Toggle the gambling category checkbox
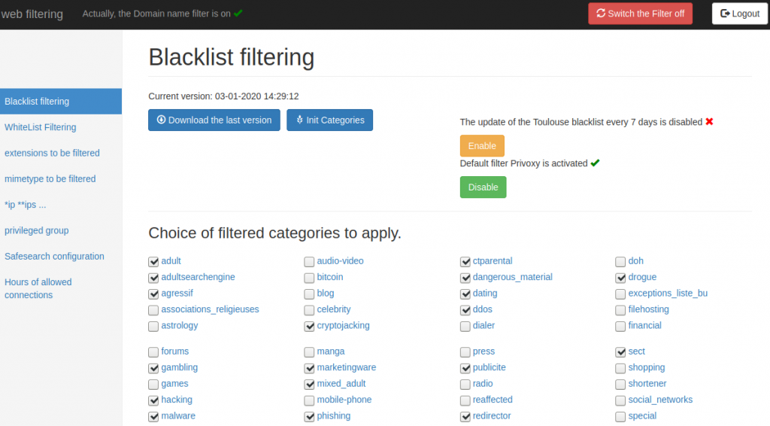Image resolution: width=770 pixels, height=426 pixels. (x=154, y=368)
